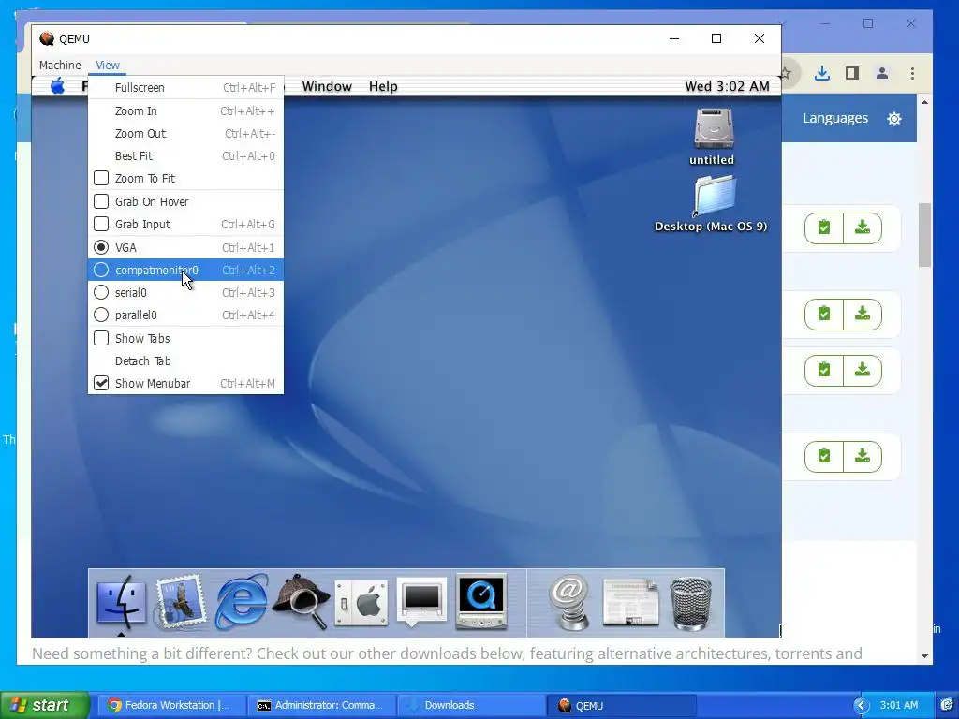Choose Fullscreen from the View menu
The width and height of the screenshot is (959, 719).
click(x=186, y=87)
